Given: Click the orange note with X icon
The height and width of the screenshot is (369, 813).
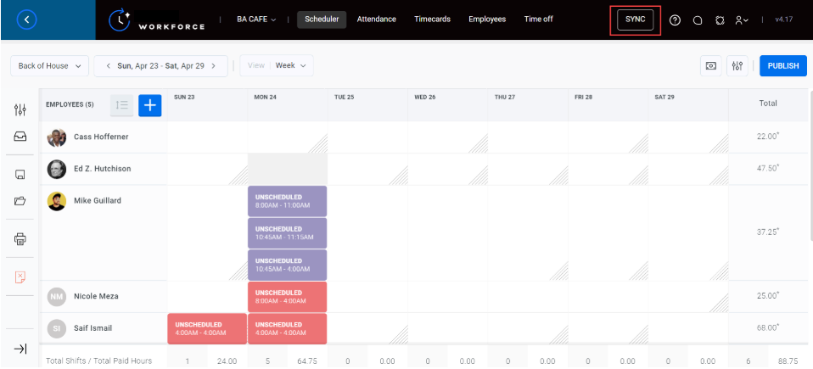Looking at the screenshot, I should click(20, 277).
